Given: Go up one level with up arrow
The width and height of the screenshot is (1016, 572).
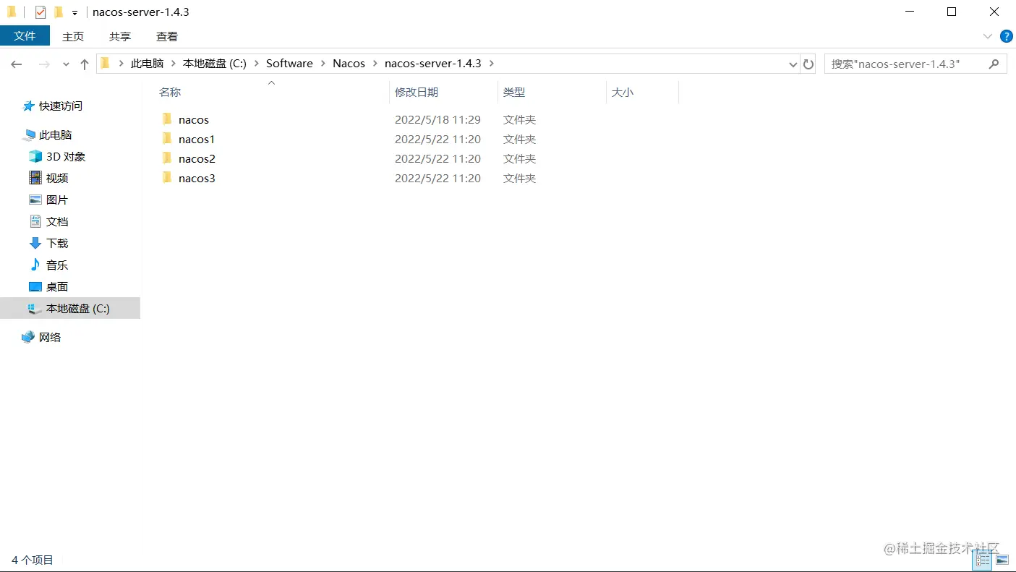Looking at the screenshot, I should [x=84, y=64].
